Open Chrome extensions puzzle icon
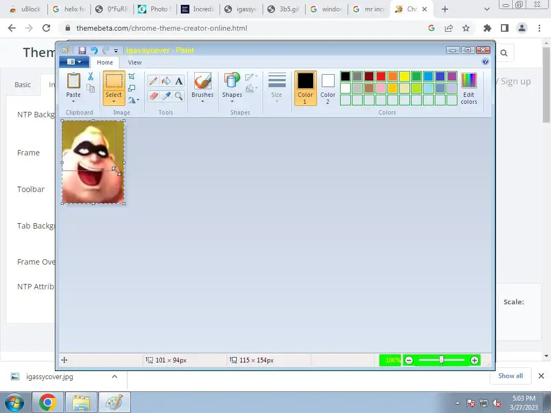Image resolution: width=551 pixels, height=413 pixels. 488,28
